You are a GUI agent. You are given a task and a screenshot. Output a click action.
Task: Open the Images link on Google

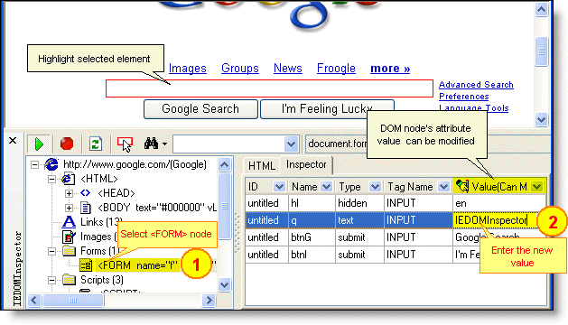pyautogui.click(x=187, y=68)
